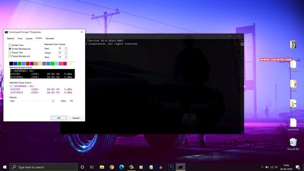Click OK in the Properties dialog
This screenshot has width=304, height=171.
pos(59,118)
